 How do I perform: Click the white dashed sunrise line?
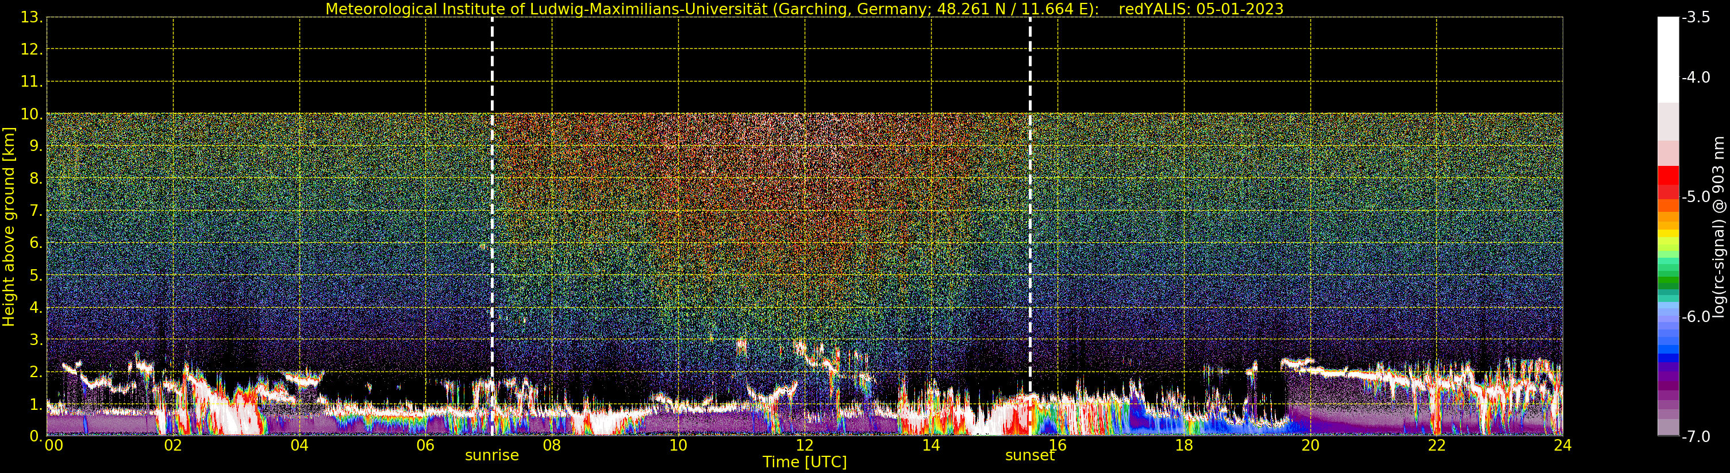coord(492,226)
